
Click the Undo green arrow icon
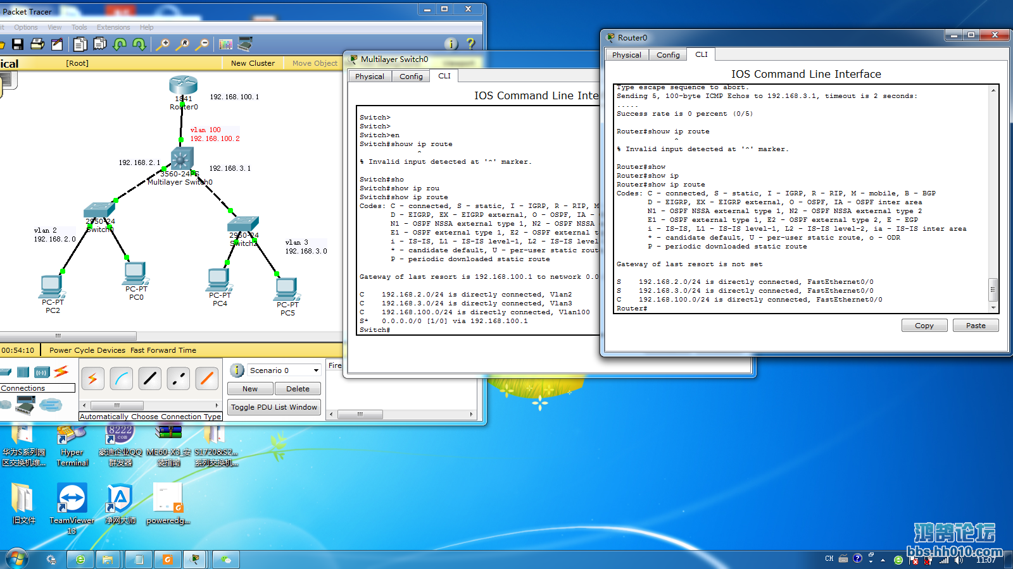[x=120, y=44]
